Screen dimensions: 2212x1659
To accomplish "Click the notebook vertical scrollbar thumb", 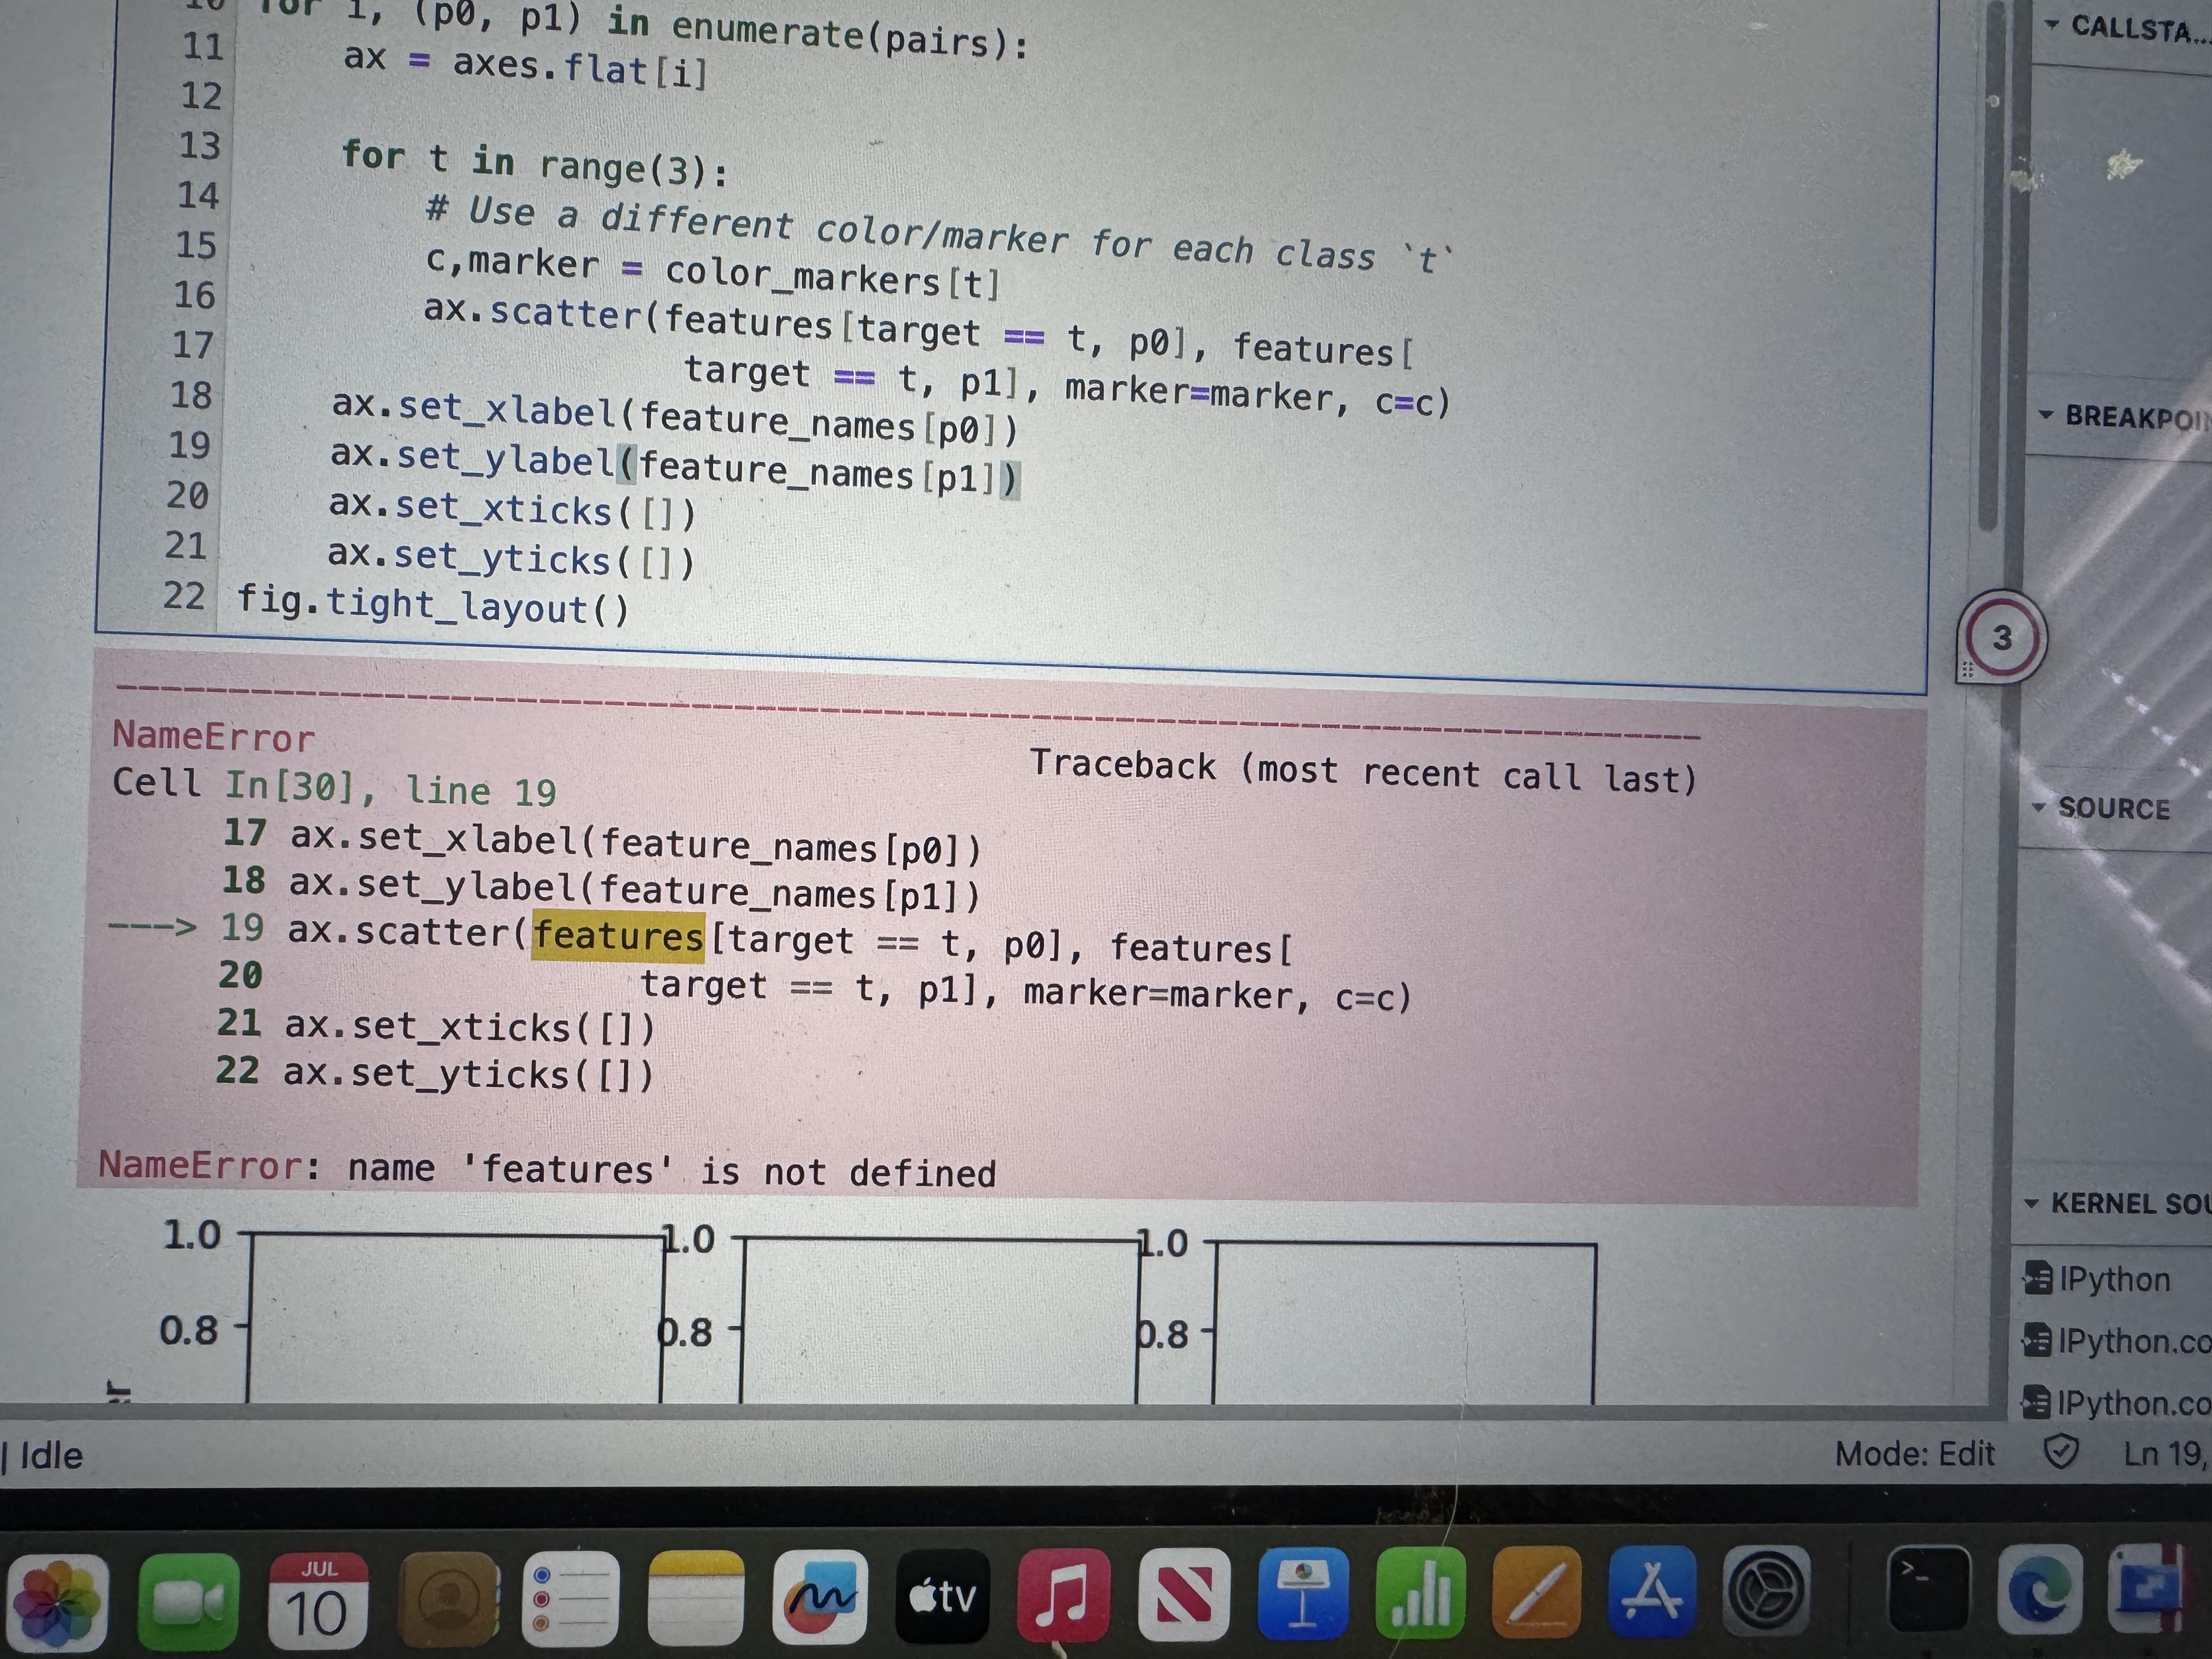I will (x=1989, y=265).
